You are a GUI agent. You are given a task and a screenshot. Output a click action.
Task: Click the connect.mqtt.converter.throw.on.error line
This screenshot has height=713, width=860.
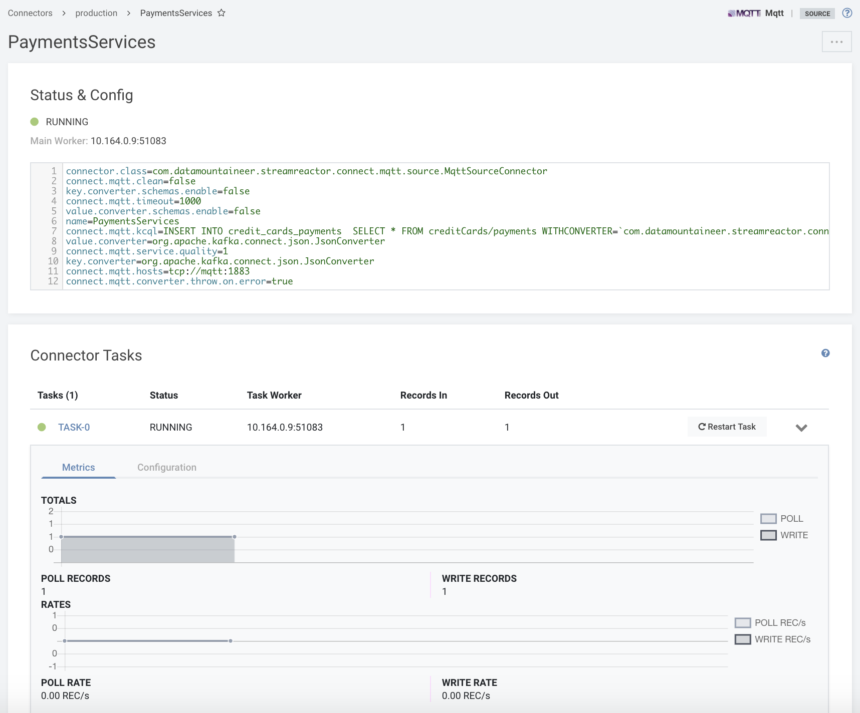point(179,281)
